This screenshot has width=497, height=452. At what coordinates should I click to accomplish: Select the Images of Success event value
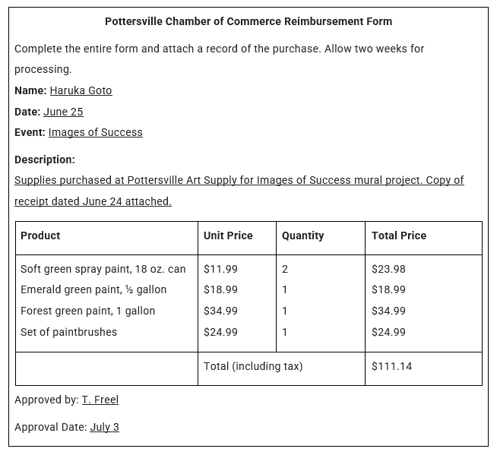(95, 132)
